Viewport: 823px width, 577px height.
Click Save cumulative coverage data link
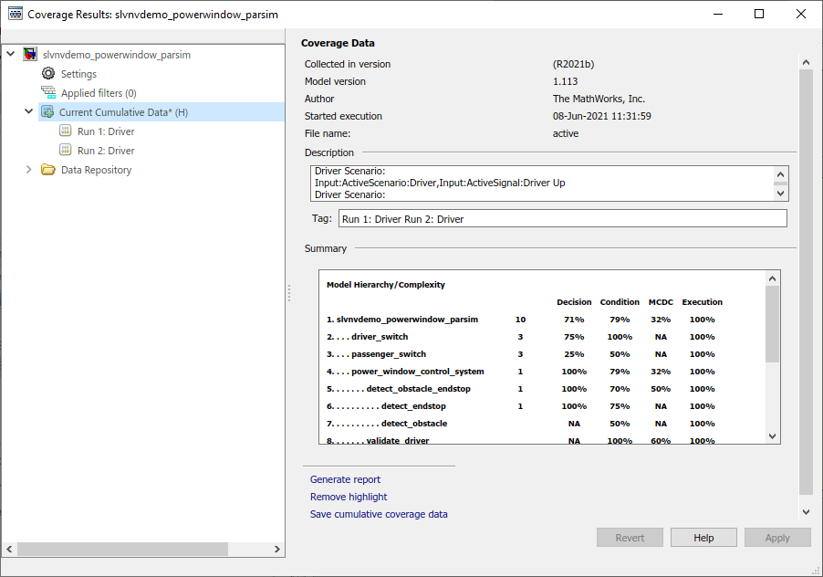tap(379, 514)
